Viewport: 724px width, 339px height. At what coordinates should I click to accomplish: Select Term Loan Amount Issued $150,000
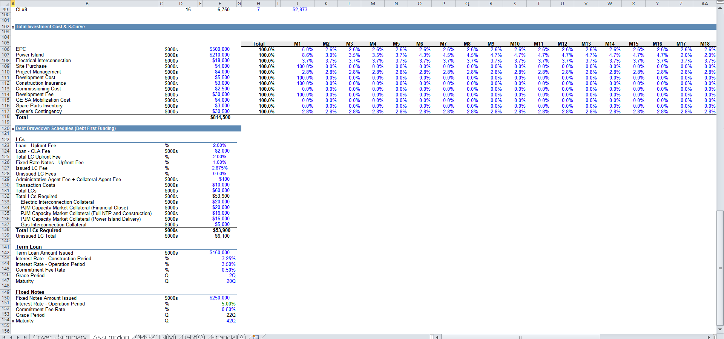click(219, 253)
